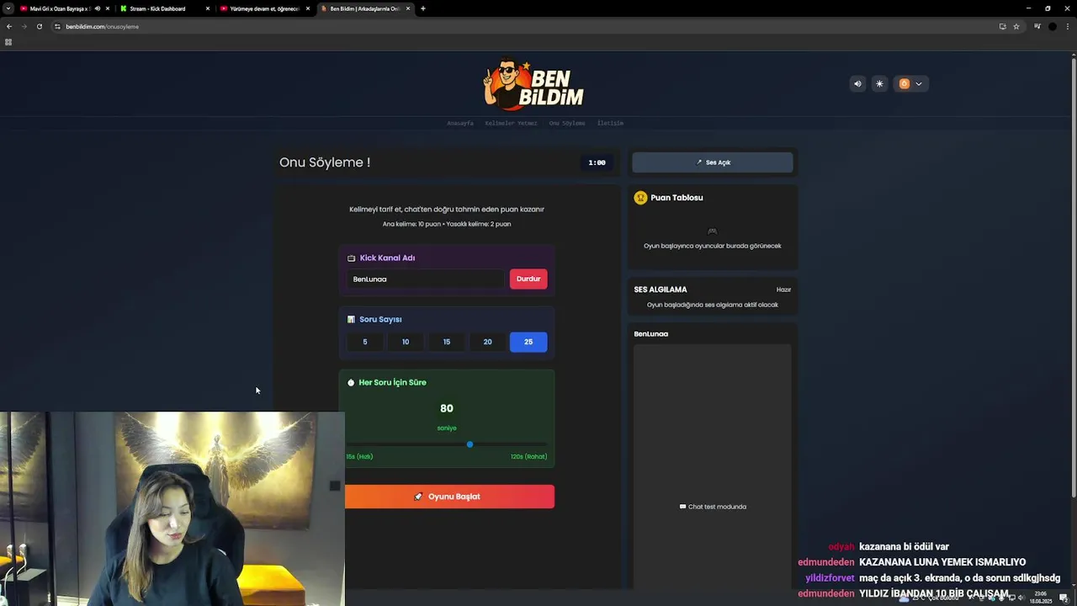The image size is (1077, 606).
Task: Bookmark this page with the star
Action: [1016, 26]
